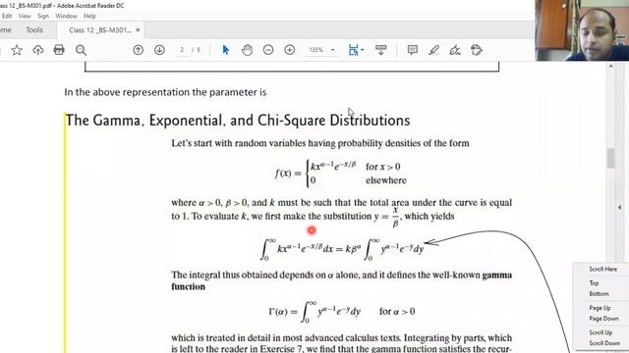Choose Page Down in context menu

pyautogui.click(x=603, y=319)
